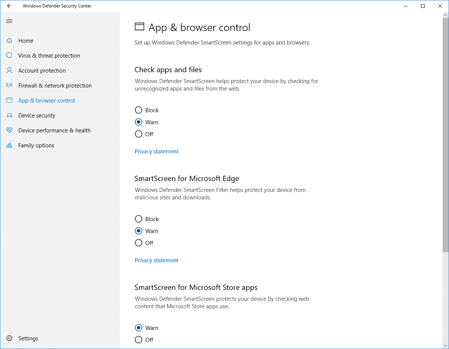449x349 pixels.
Task: Select Block for SmartScreen for Microsoft Edge
Action: coord(139,219)
